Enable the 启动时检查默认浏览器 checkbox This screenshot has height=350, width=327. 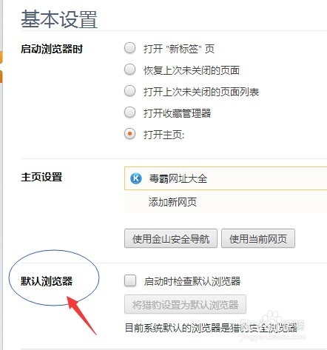pyautogui.click(x=130, y=280)
